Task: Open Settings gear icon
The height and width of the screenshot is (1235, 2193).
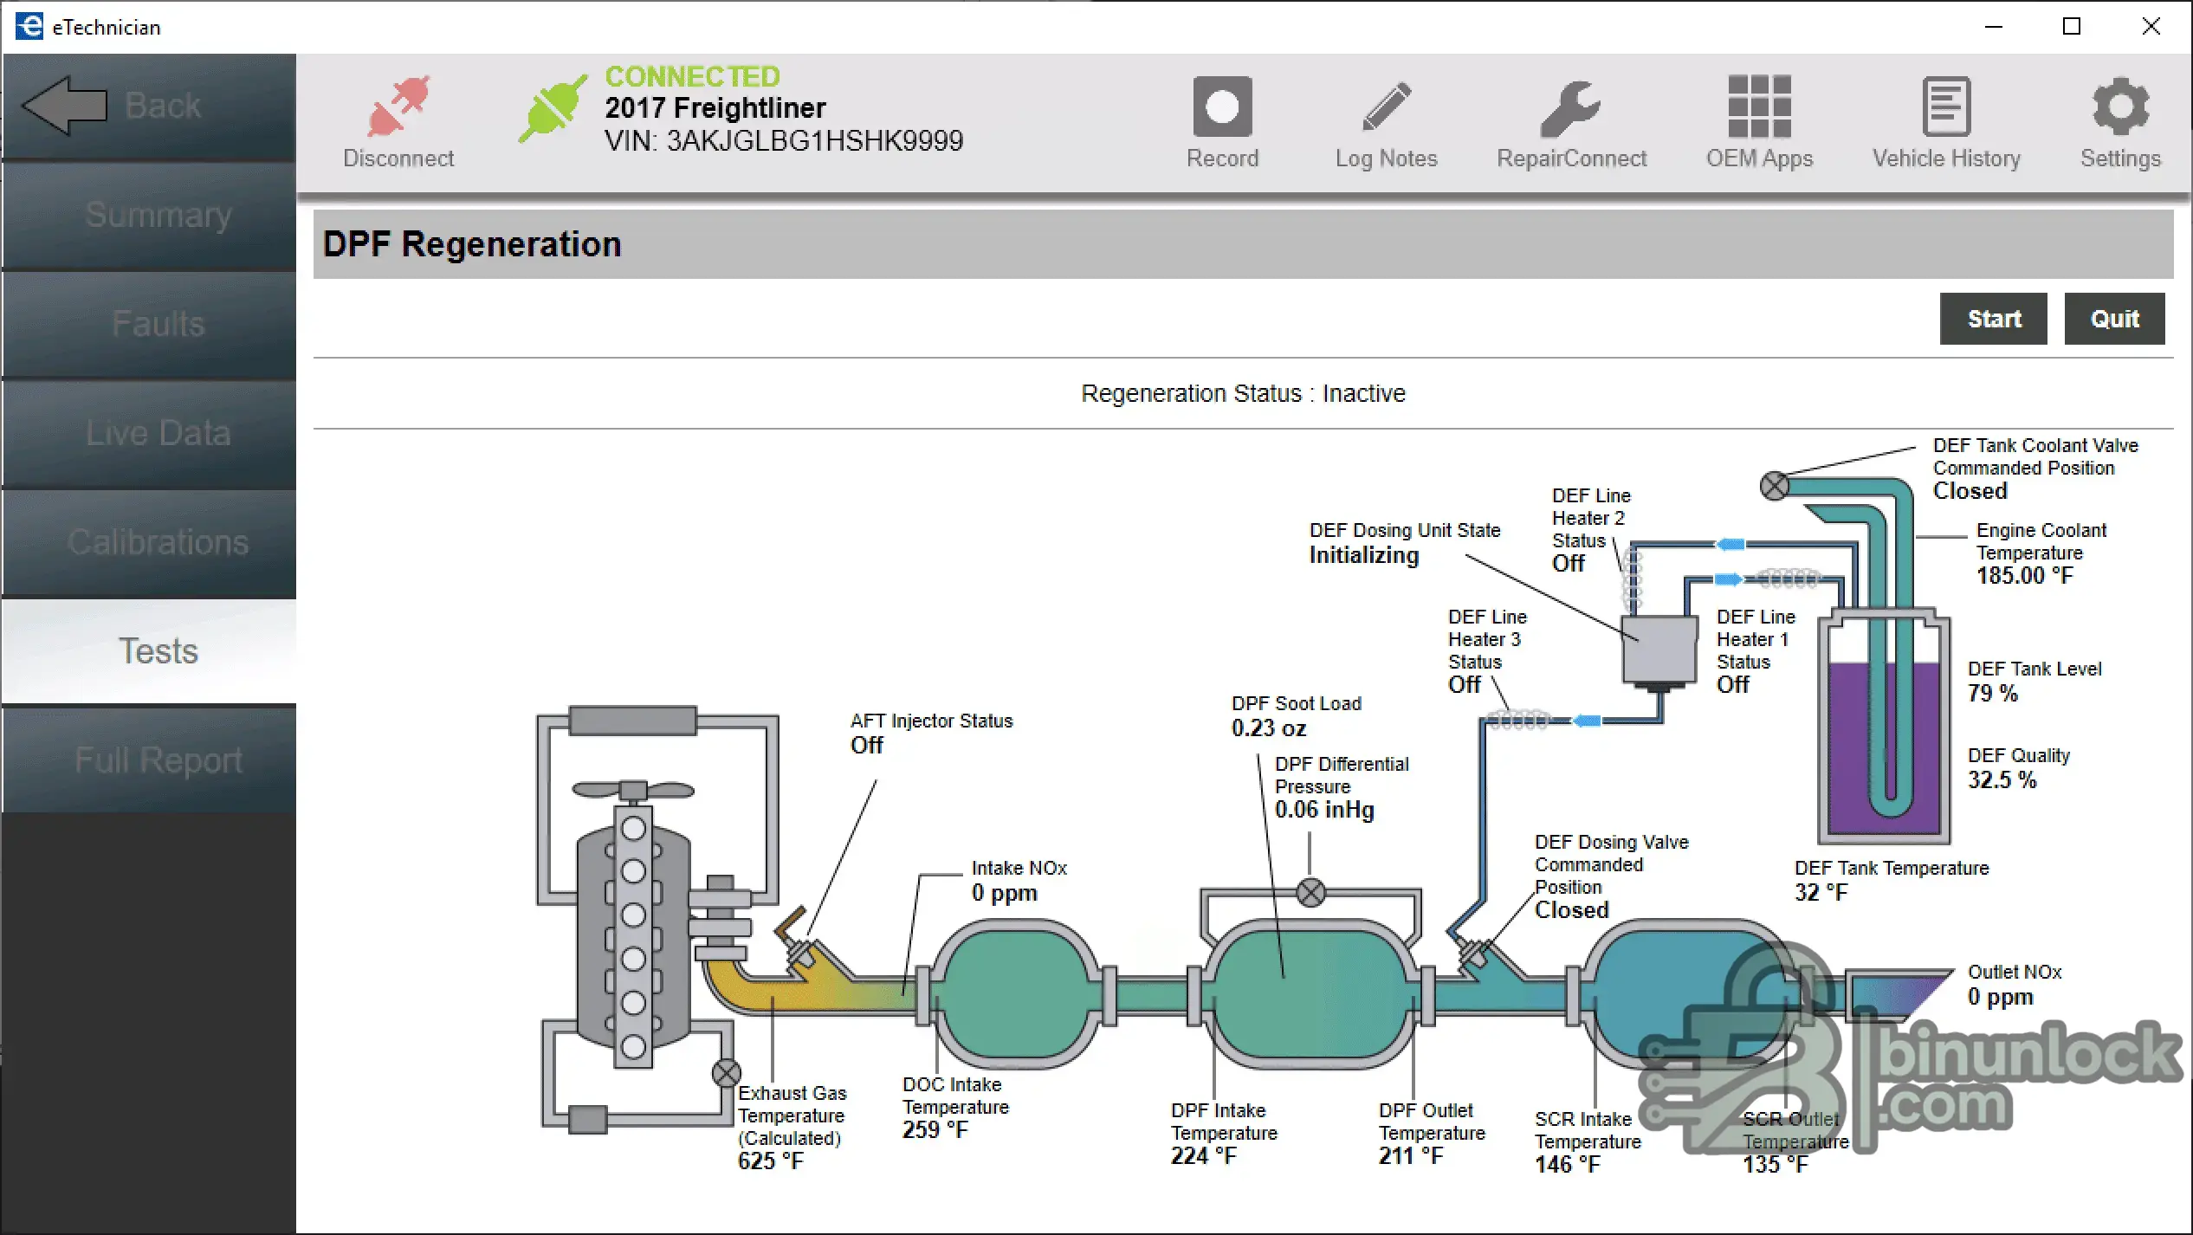Action: (x=2120, y=107)
